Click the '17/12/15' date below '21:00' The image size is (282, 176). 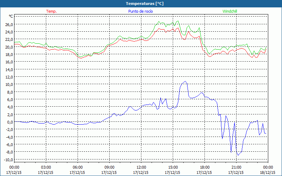click(x=236, y=172)
